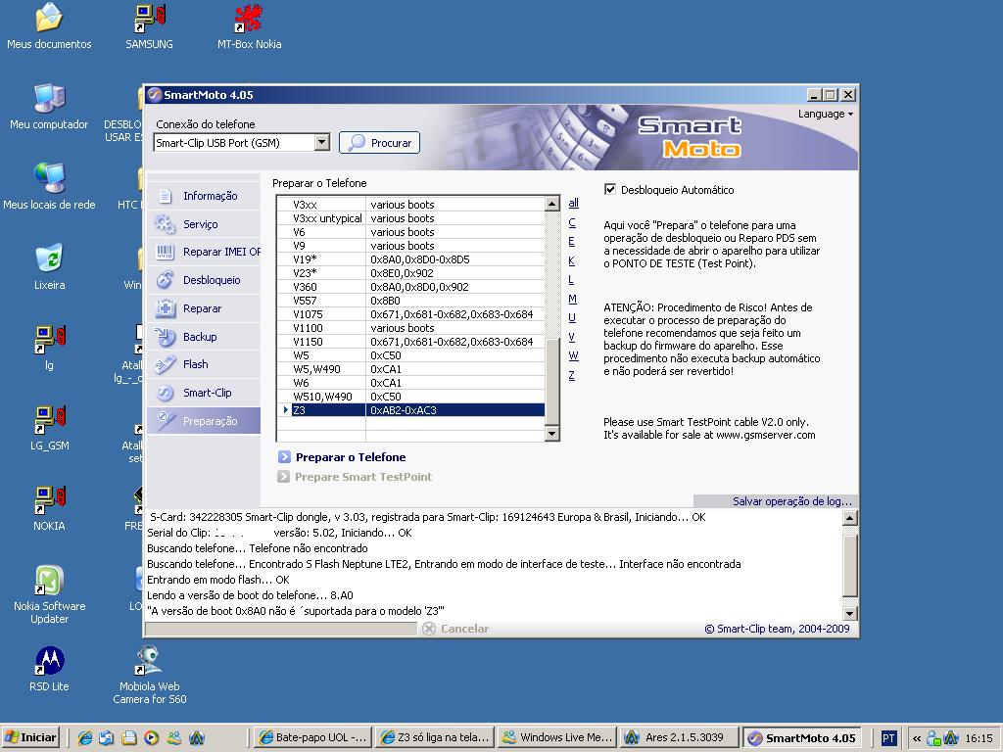Open the Serviço gears section
The height and width of the screenshot is (752, 1003).
point(204,224)
